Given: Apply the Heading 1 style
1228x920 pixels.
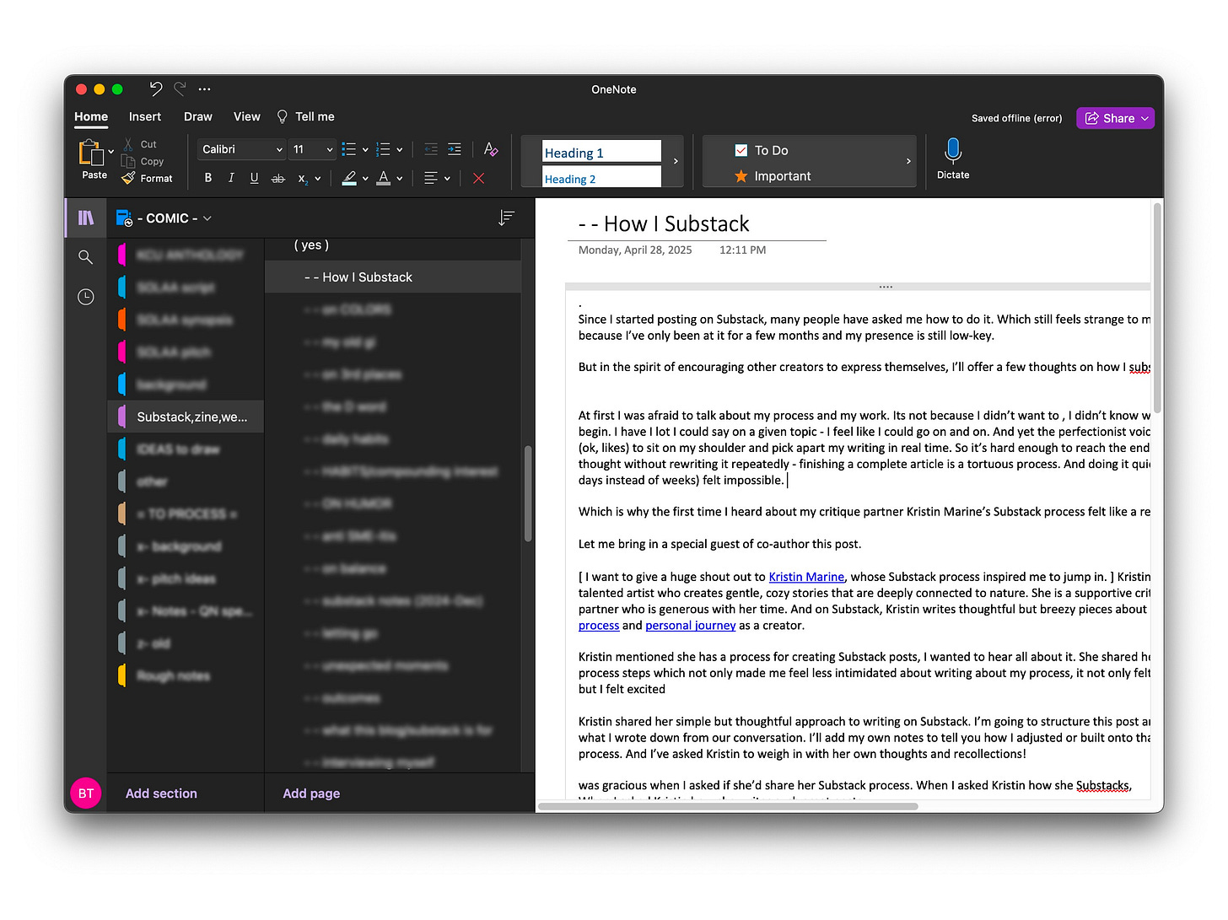Looking at the screenshot, I should click(601, 152).
